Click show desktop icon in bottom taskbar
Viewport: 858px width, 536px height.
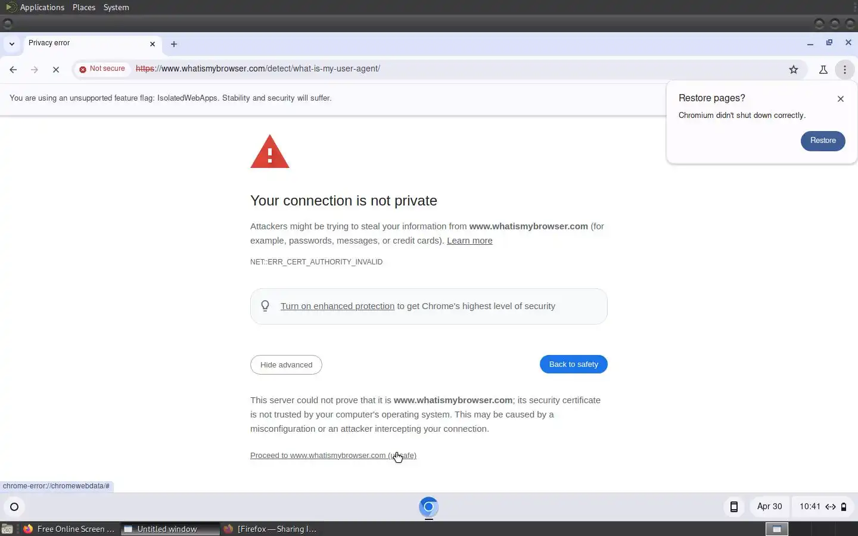[7, 529]
